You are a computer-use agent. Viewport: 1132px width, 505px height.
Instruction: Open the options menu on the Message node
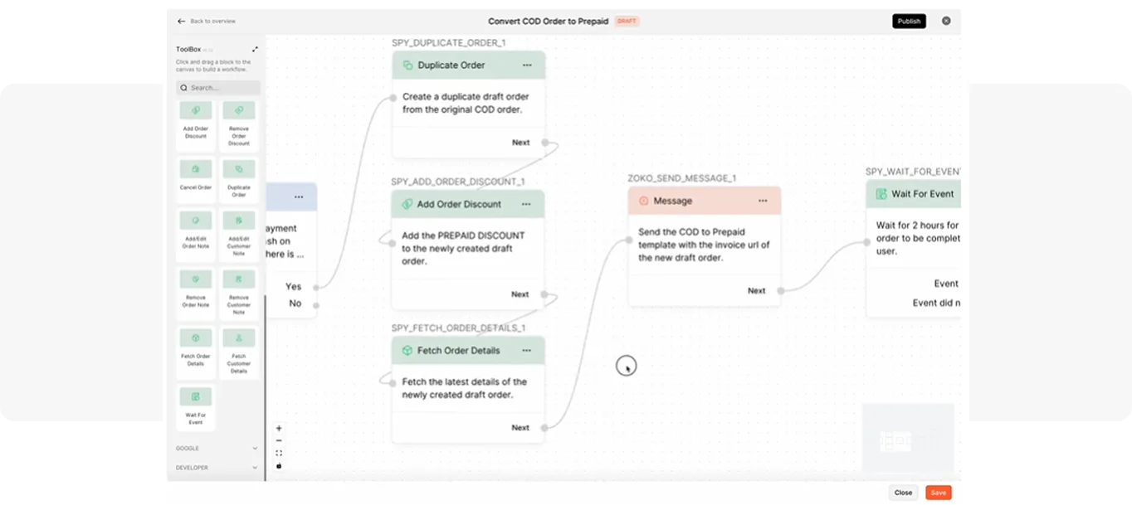(x=764, y=200)
